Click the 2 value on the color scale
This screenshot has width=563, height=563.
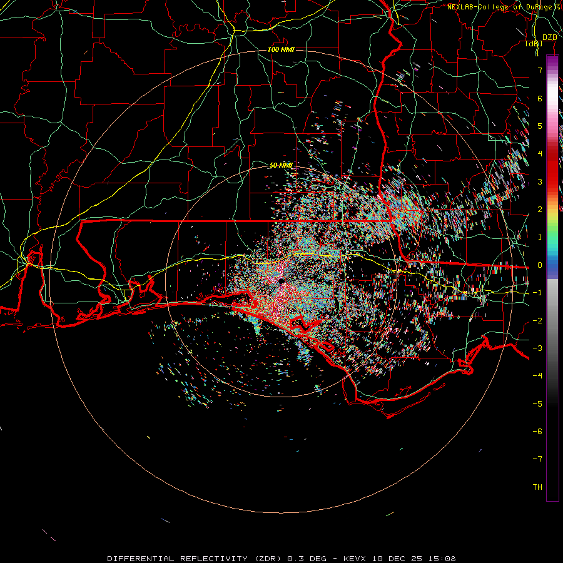[540, 210]
